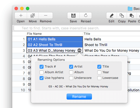Click the Open plus icon

(x=21, y=16)
